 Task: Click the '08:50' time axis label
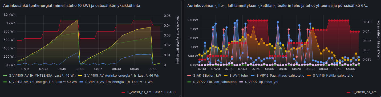[x=337, y=69]
